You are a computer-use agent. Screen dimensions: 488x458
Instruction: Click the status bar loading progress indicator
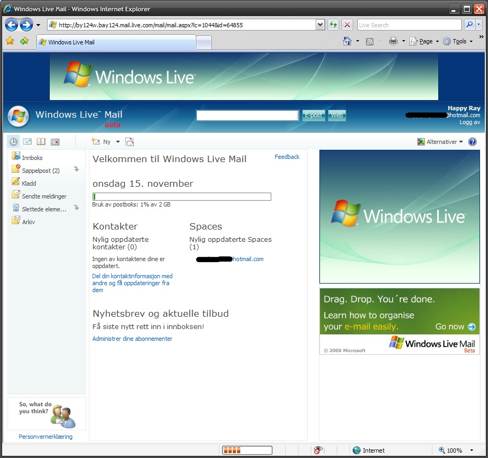(x=247, y=450)
